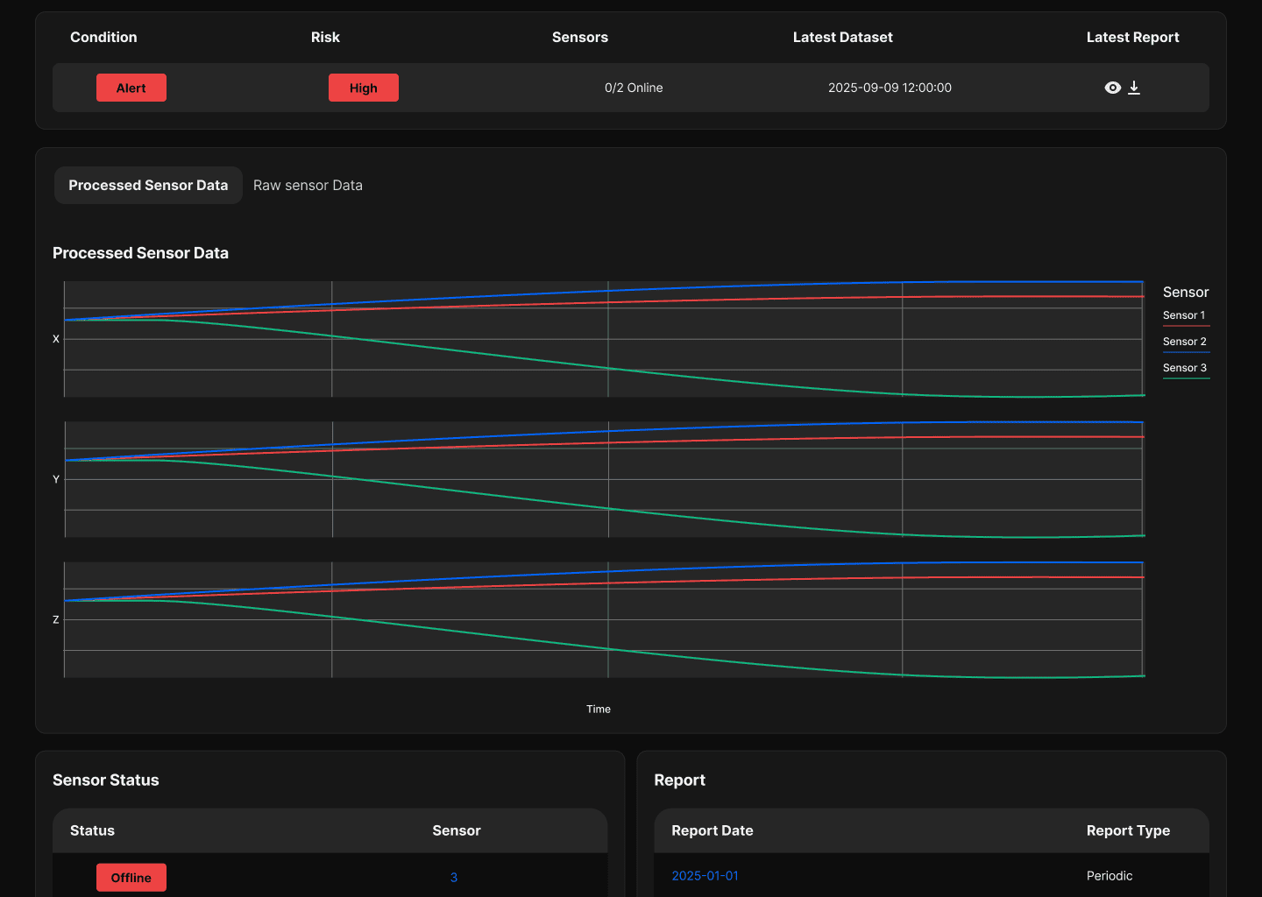This screenshot has height=897, width=1262.
Task: Click the red Alert condition badge
Action: pyautogui.click(x=131, y=88)
